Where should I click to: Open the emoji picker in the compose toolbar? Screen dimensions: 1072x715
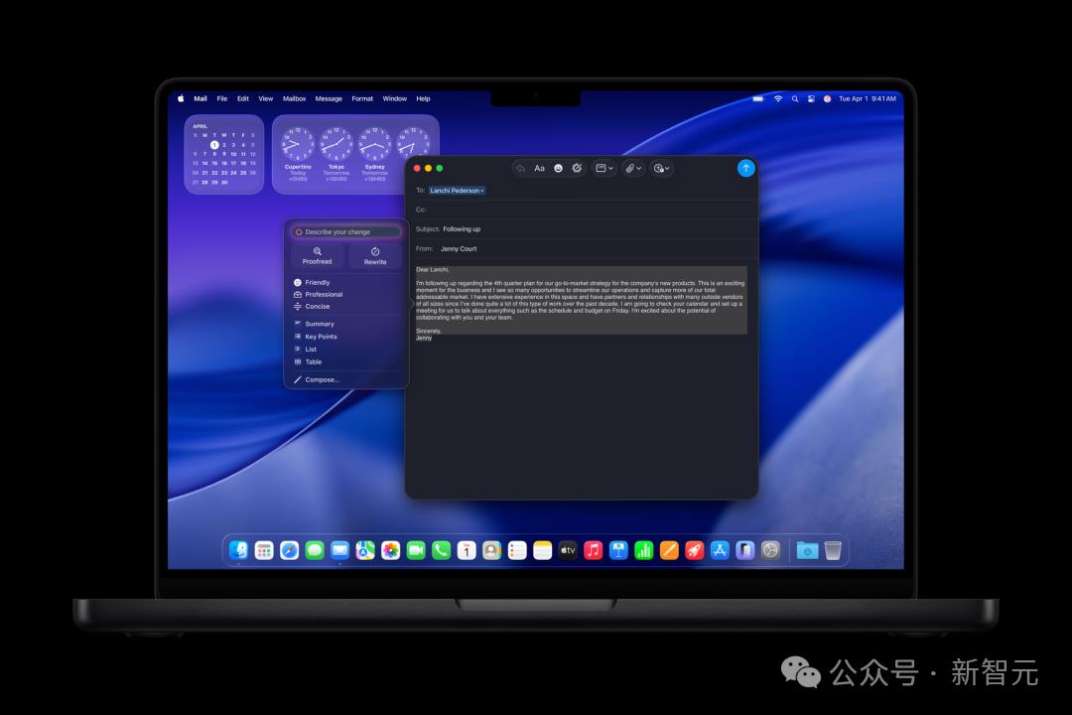558,169
